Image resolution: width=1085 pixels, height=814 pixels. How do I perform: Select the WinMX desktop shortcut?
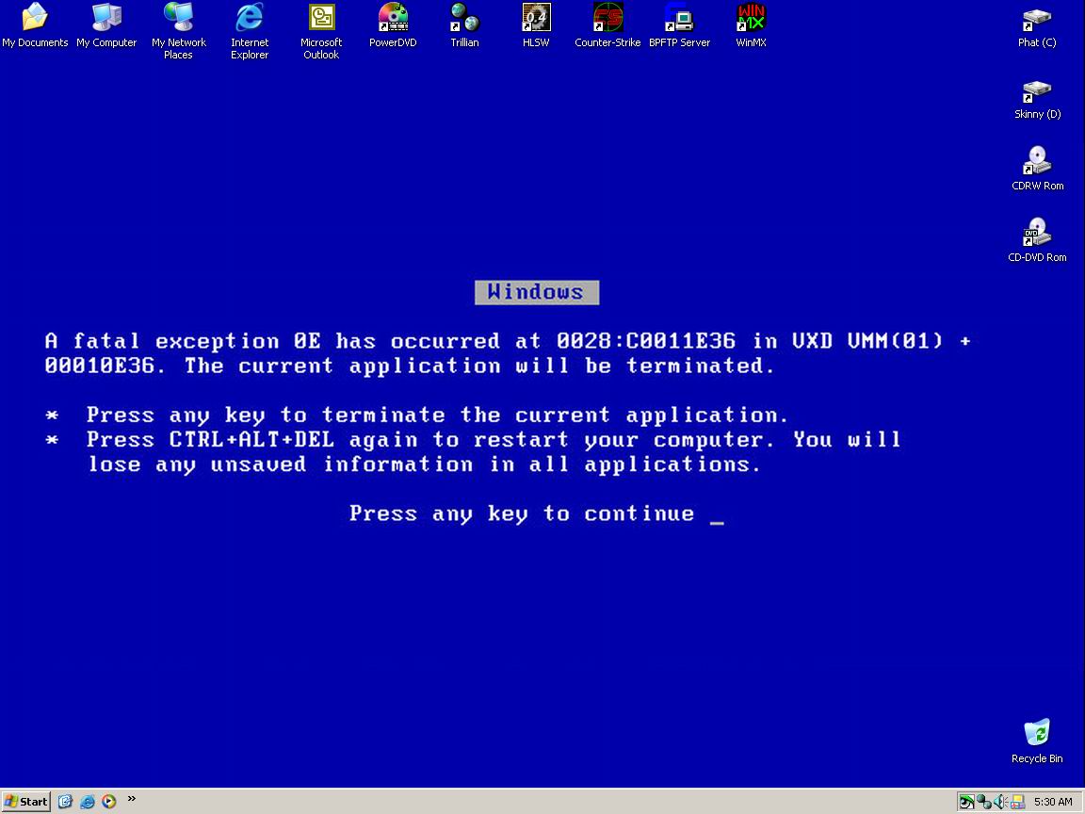751,25
